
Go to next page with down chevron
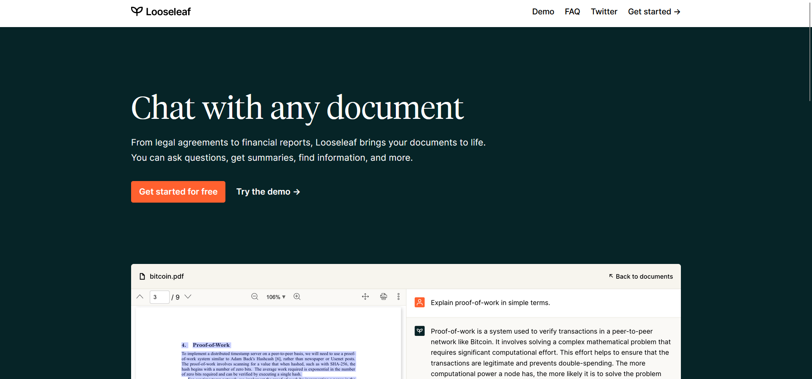coord(188,297)
